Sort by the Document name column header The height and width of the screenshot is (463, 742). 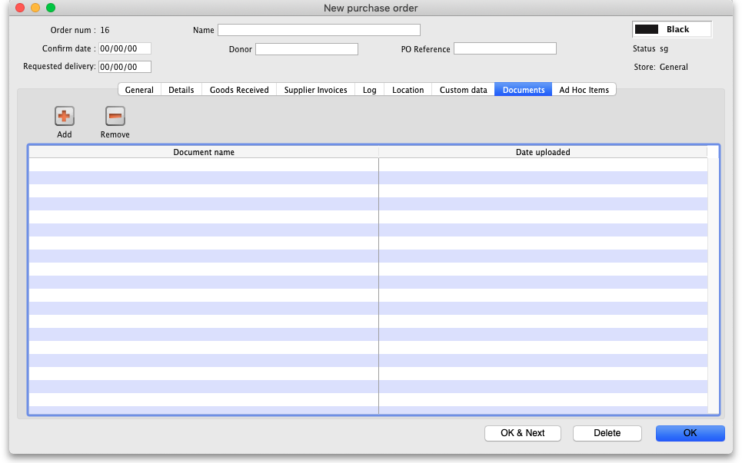[x=204, y=152]
